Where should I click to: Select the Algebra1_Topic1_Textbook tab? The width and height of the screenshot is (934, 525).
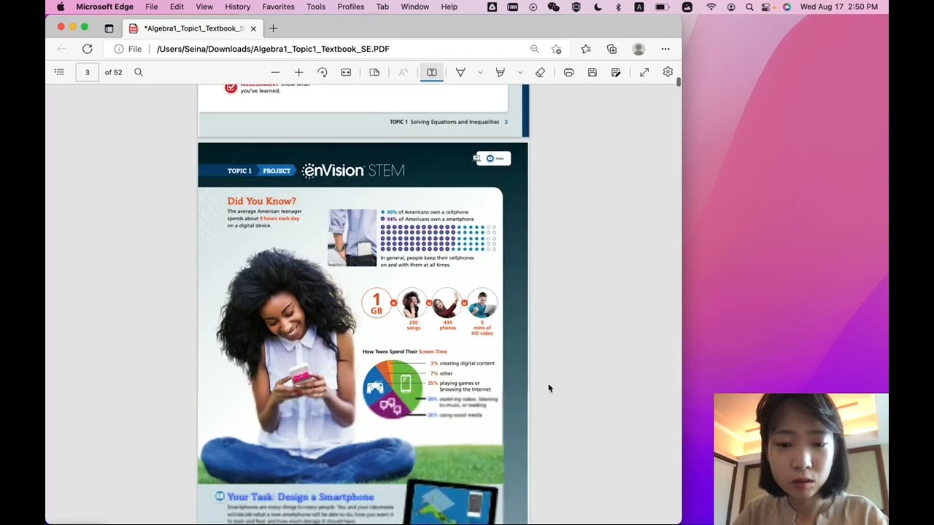pyautogui.click(x=193, y=28)
